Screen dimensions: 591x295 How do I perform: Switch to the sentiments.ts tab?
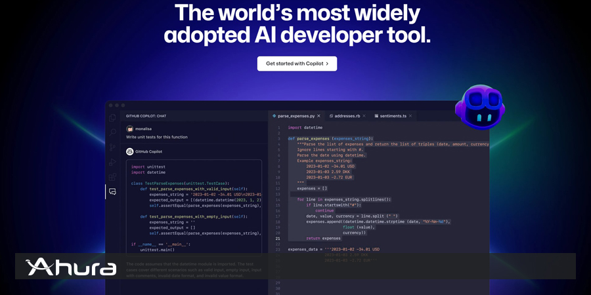[x=393, y=116]
